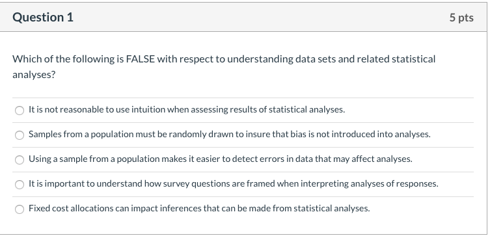This screenshot has height=238, width=490.
Task: Click the answer text 'It is not reasonable to use intuition'
Action: click(97, 110)
